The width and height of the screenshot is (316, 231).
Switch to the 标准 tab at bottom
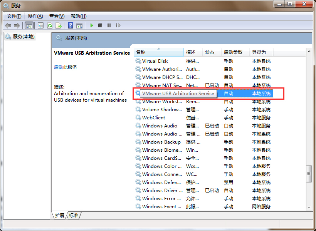[x=74, y=215]
